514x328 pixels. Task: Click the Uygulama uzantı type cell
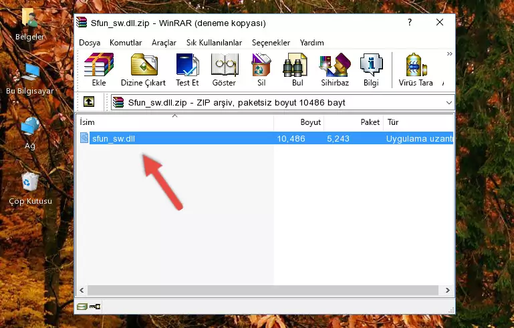[419, 138]
